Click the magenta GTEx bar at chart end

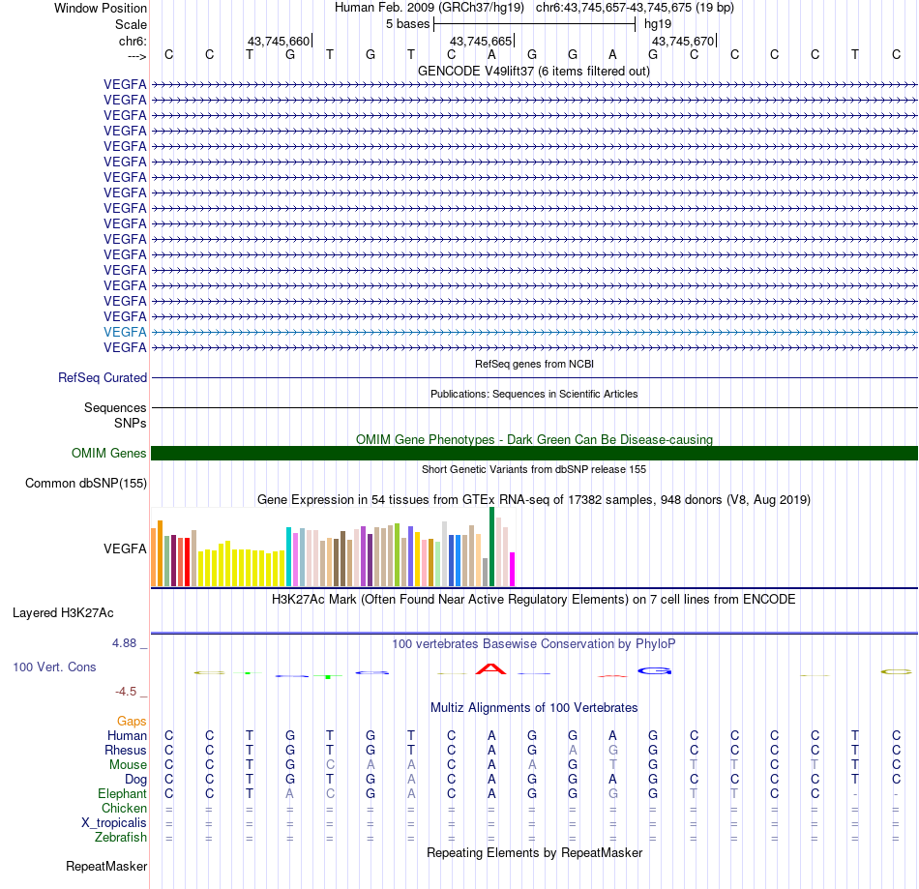(513, 569)
